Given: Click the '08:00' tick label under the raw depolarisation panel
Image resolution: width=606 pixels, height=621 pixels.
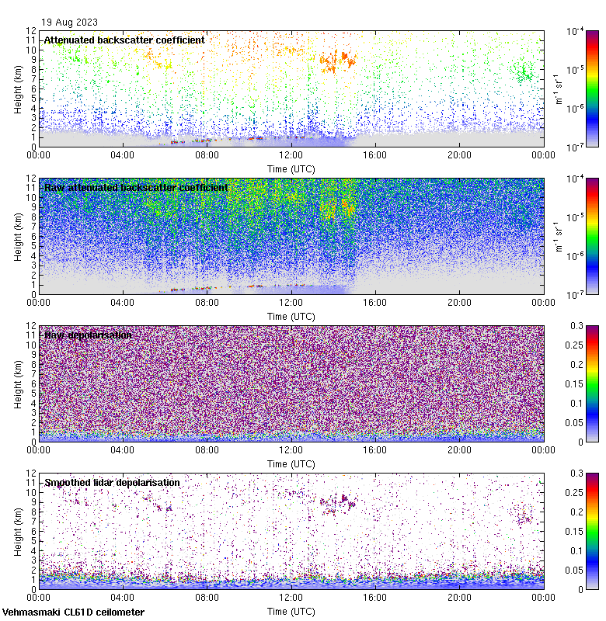Looking at the screenshot, I should coord(207,449).
